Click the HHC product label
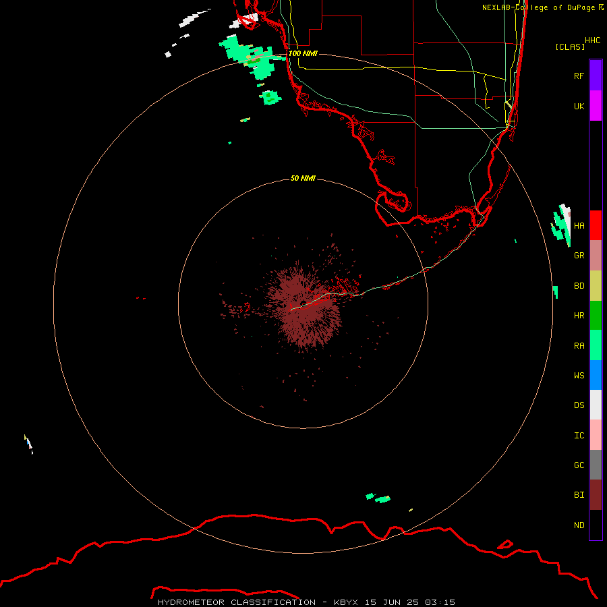The width and height of the screenshot is (607, 607). pos(592,40)
